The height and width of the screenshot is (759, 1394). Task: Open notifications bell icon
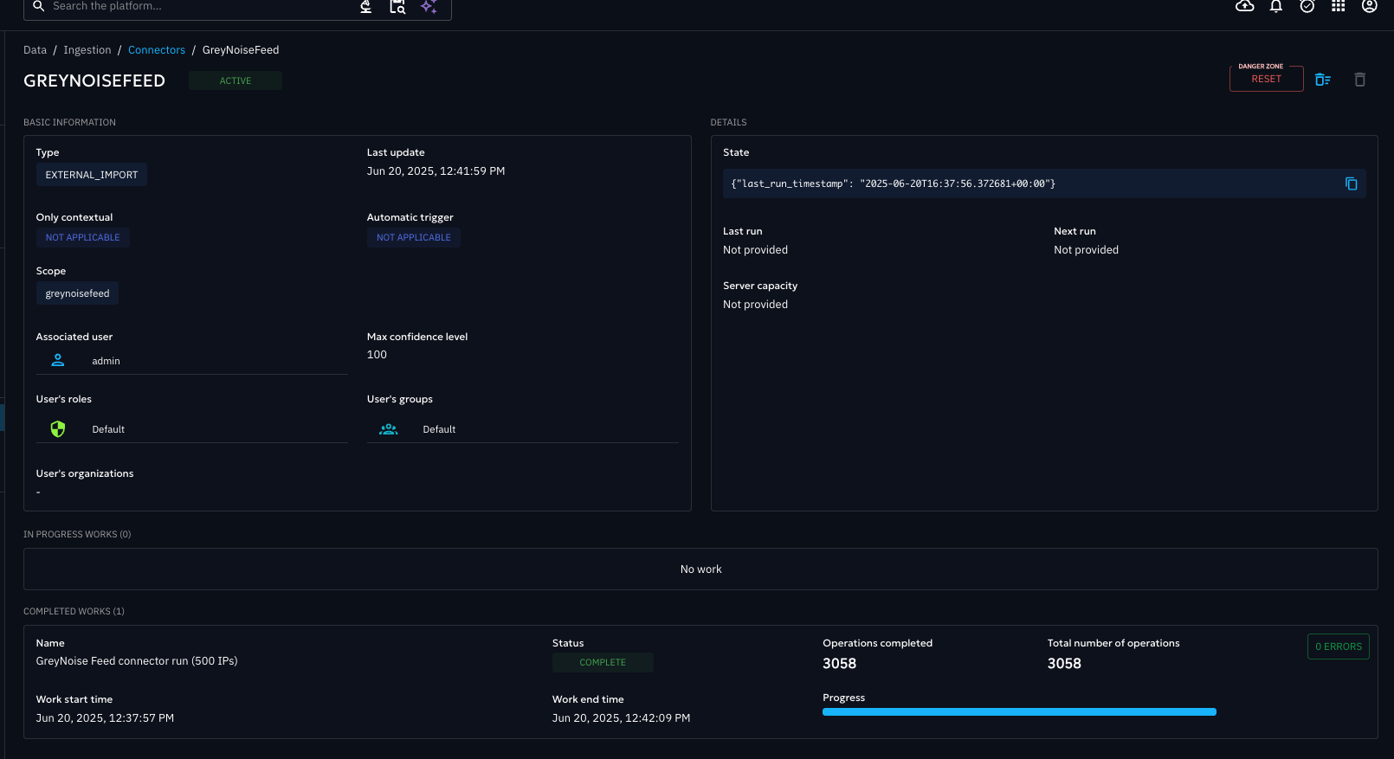point(1276,6)
